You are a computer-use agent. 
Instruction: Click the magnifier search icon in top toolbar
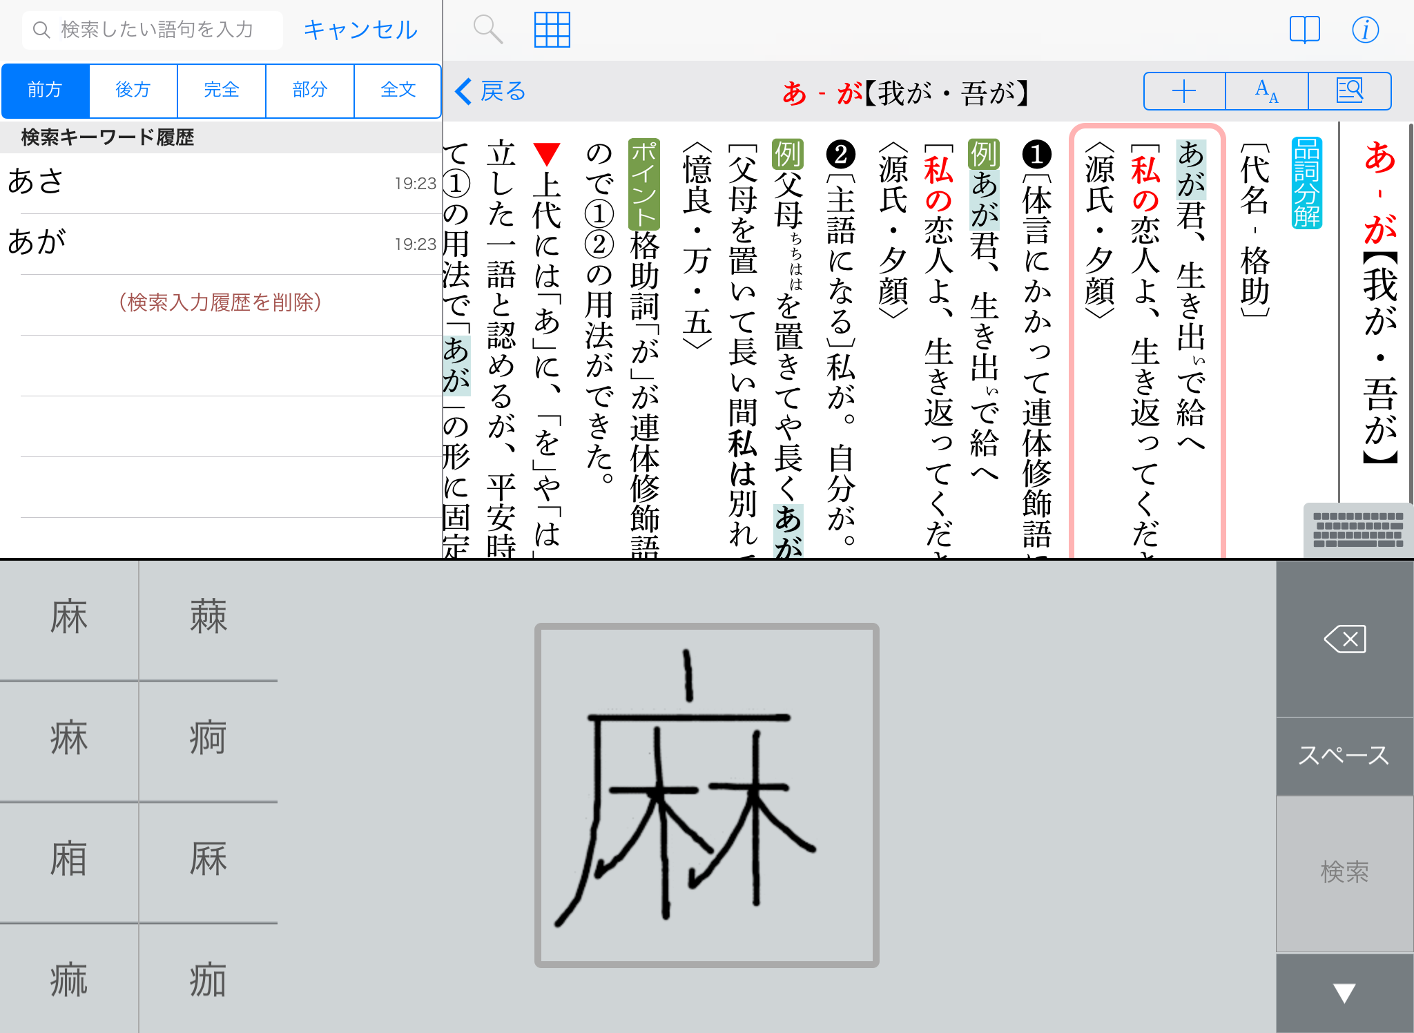(x=487, y=30)
